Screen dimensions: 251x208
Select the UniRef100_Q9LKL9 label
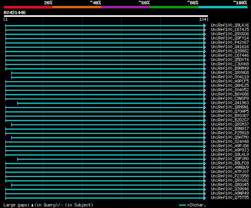(x=230, y=155)
